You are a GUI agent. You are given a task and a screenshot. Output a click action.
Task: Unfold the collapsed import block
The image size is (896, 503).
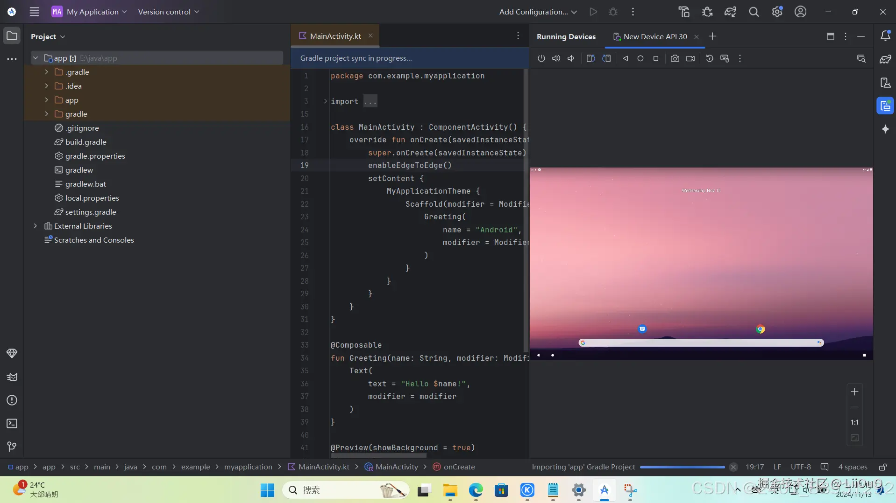pos(325,101)
